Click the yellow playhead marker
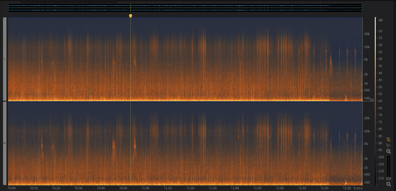Viewport: 396px width, 191px height. [130, 16]
